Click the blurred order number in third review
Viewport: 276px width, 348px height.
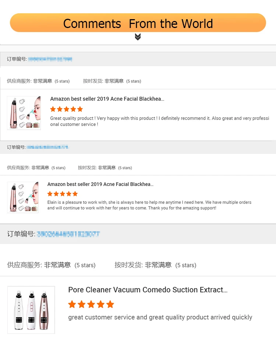point(68,234)
